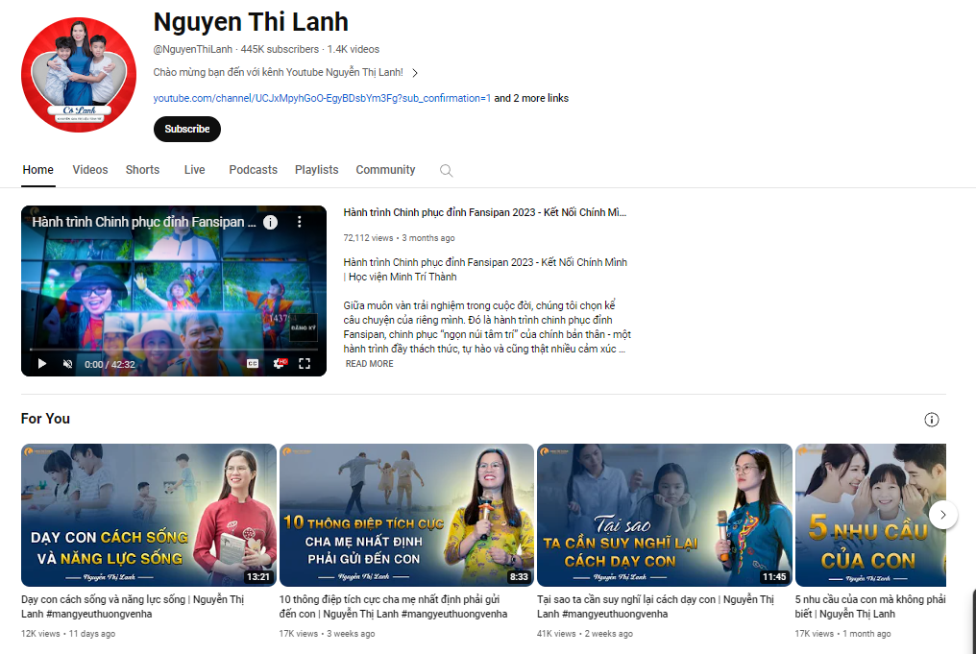Click the search icon in channel tabs
Viewport: 976px width, 654px height.
pos(446,170)
